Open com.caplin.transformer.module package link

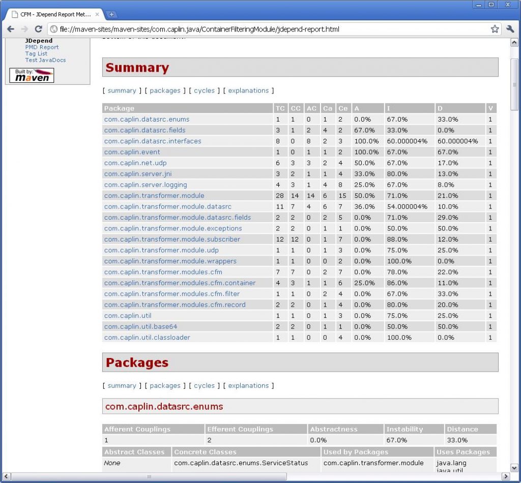pos(154,196)
